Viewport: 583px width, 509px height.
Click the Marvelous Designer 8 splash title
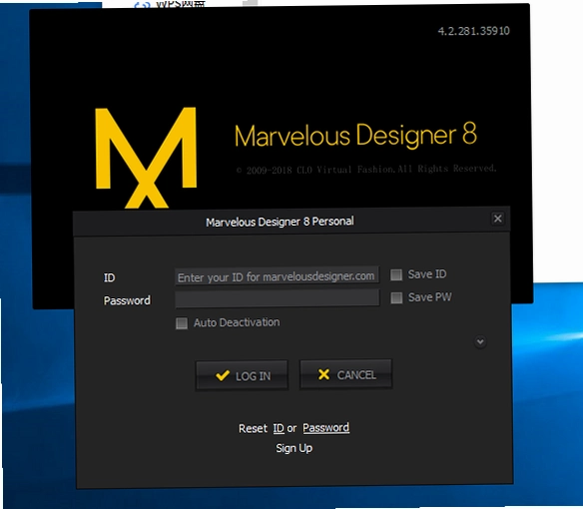(355, 135)
